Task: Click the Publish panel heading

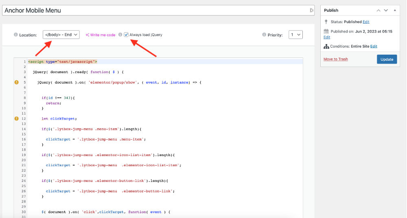Action: coord(331,11)
